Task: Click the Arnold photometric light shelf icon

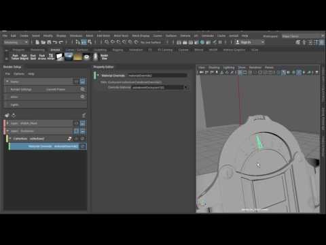Action: 96,56
